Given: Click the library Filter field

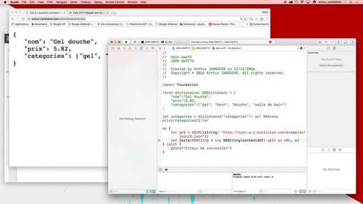Looking at the screenshot, I should (x=334, y=192).
